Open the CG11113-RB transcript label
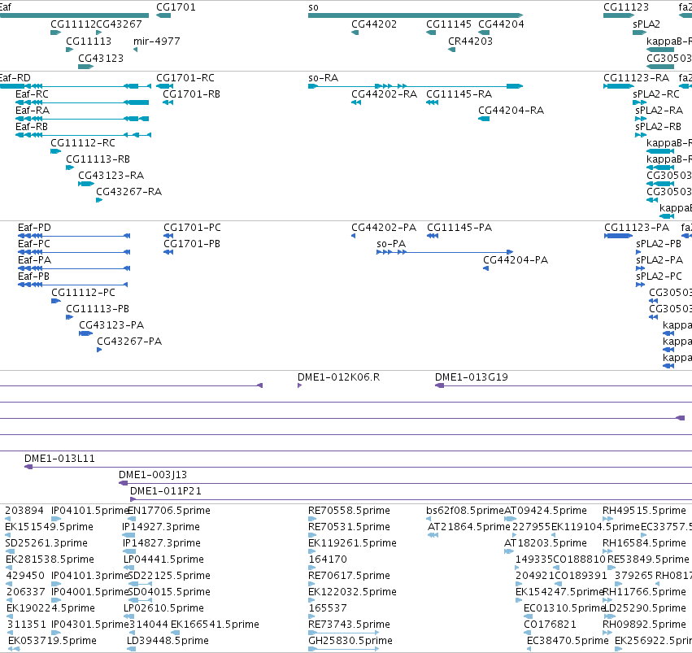This screenshot has height=653, width=692. (98, 159)
